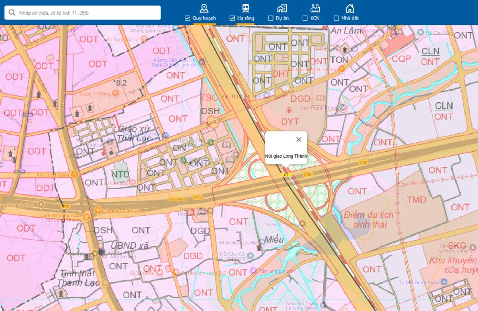478x311 pixels.
Task: Click the DYT medical zone label
Action: 290,122
